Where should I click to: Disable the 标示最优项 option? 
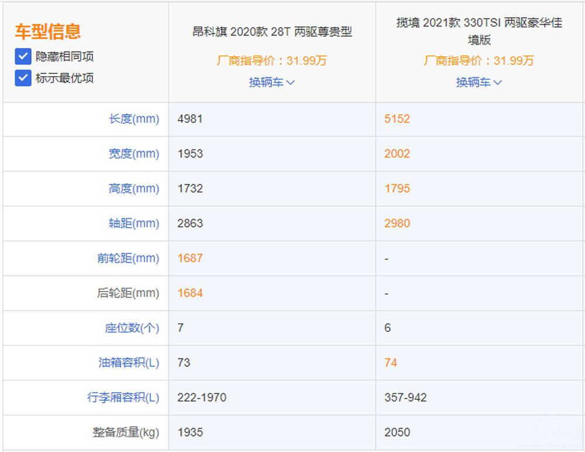(x=22, y=77)
